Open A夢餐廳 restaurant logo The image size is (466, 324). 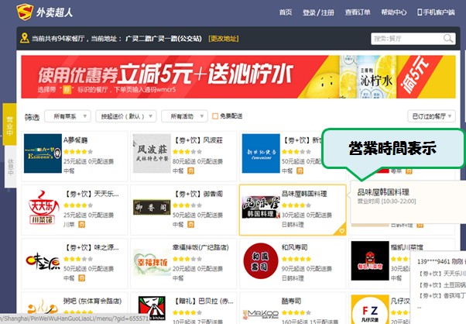tap(43, 153)
